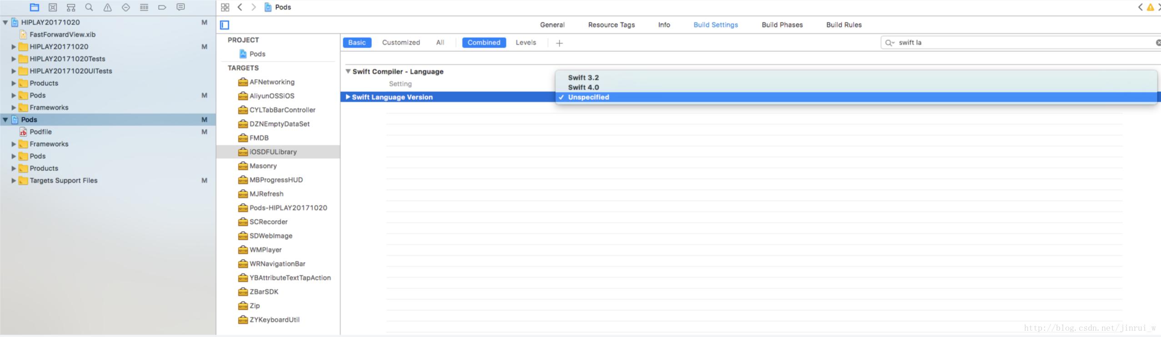Collapse the HIPLAY20171020 project root
This screenshot has width=1161, height=337.
click(5, 22)
